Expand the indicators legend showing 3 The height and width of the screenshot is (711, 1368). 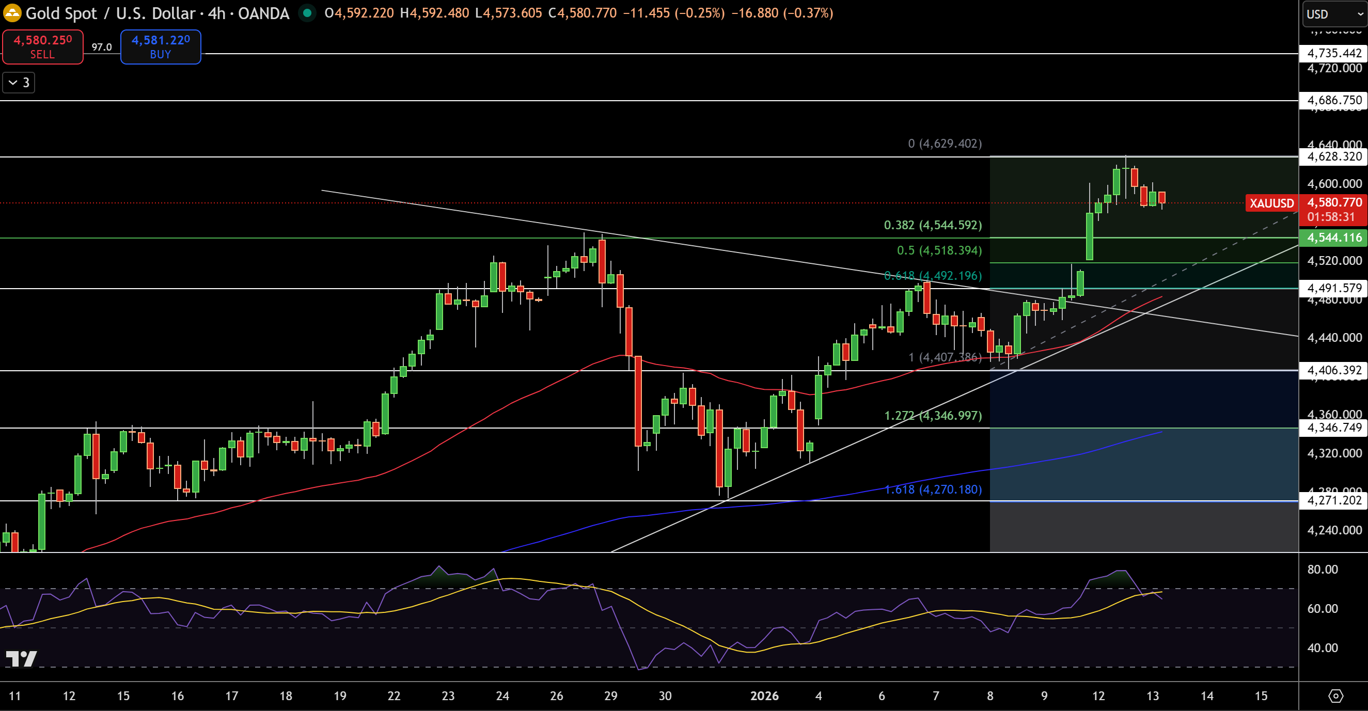pyautogui.click(x=19, y=83)
